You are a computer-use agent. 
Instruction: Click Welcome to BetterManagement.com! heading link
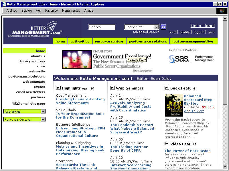93,79
